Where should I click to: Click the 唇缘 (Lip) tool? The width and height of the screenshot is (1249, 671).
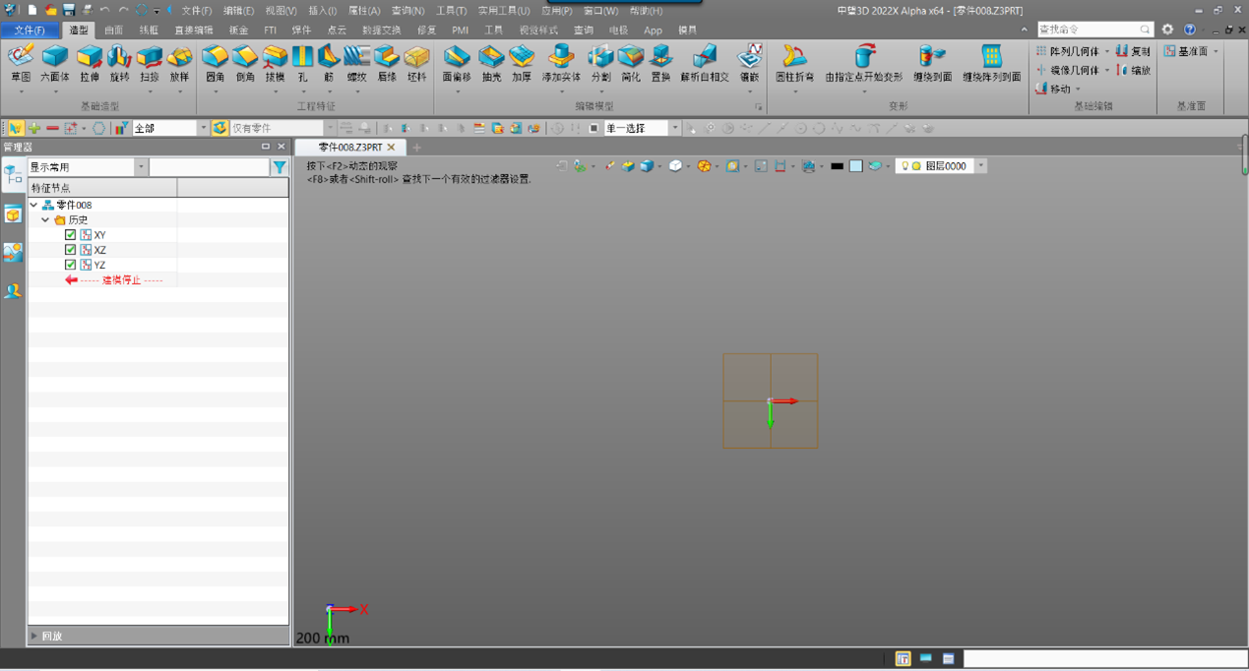387,63
